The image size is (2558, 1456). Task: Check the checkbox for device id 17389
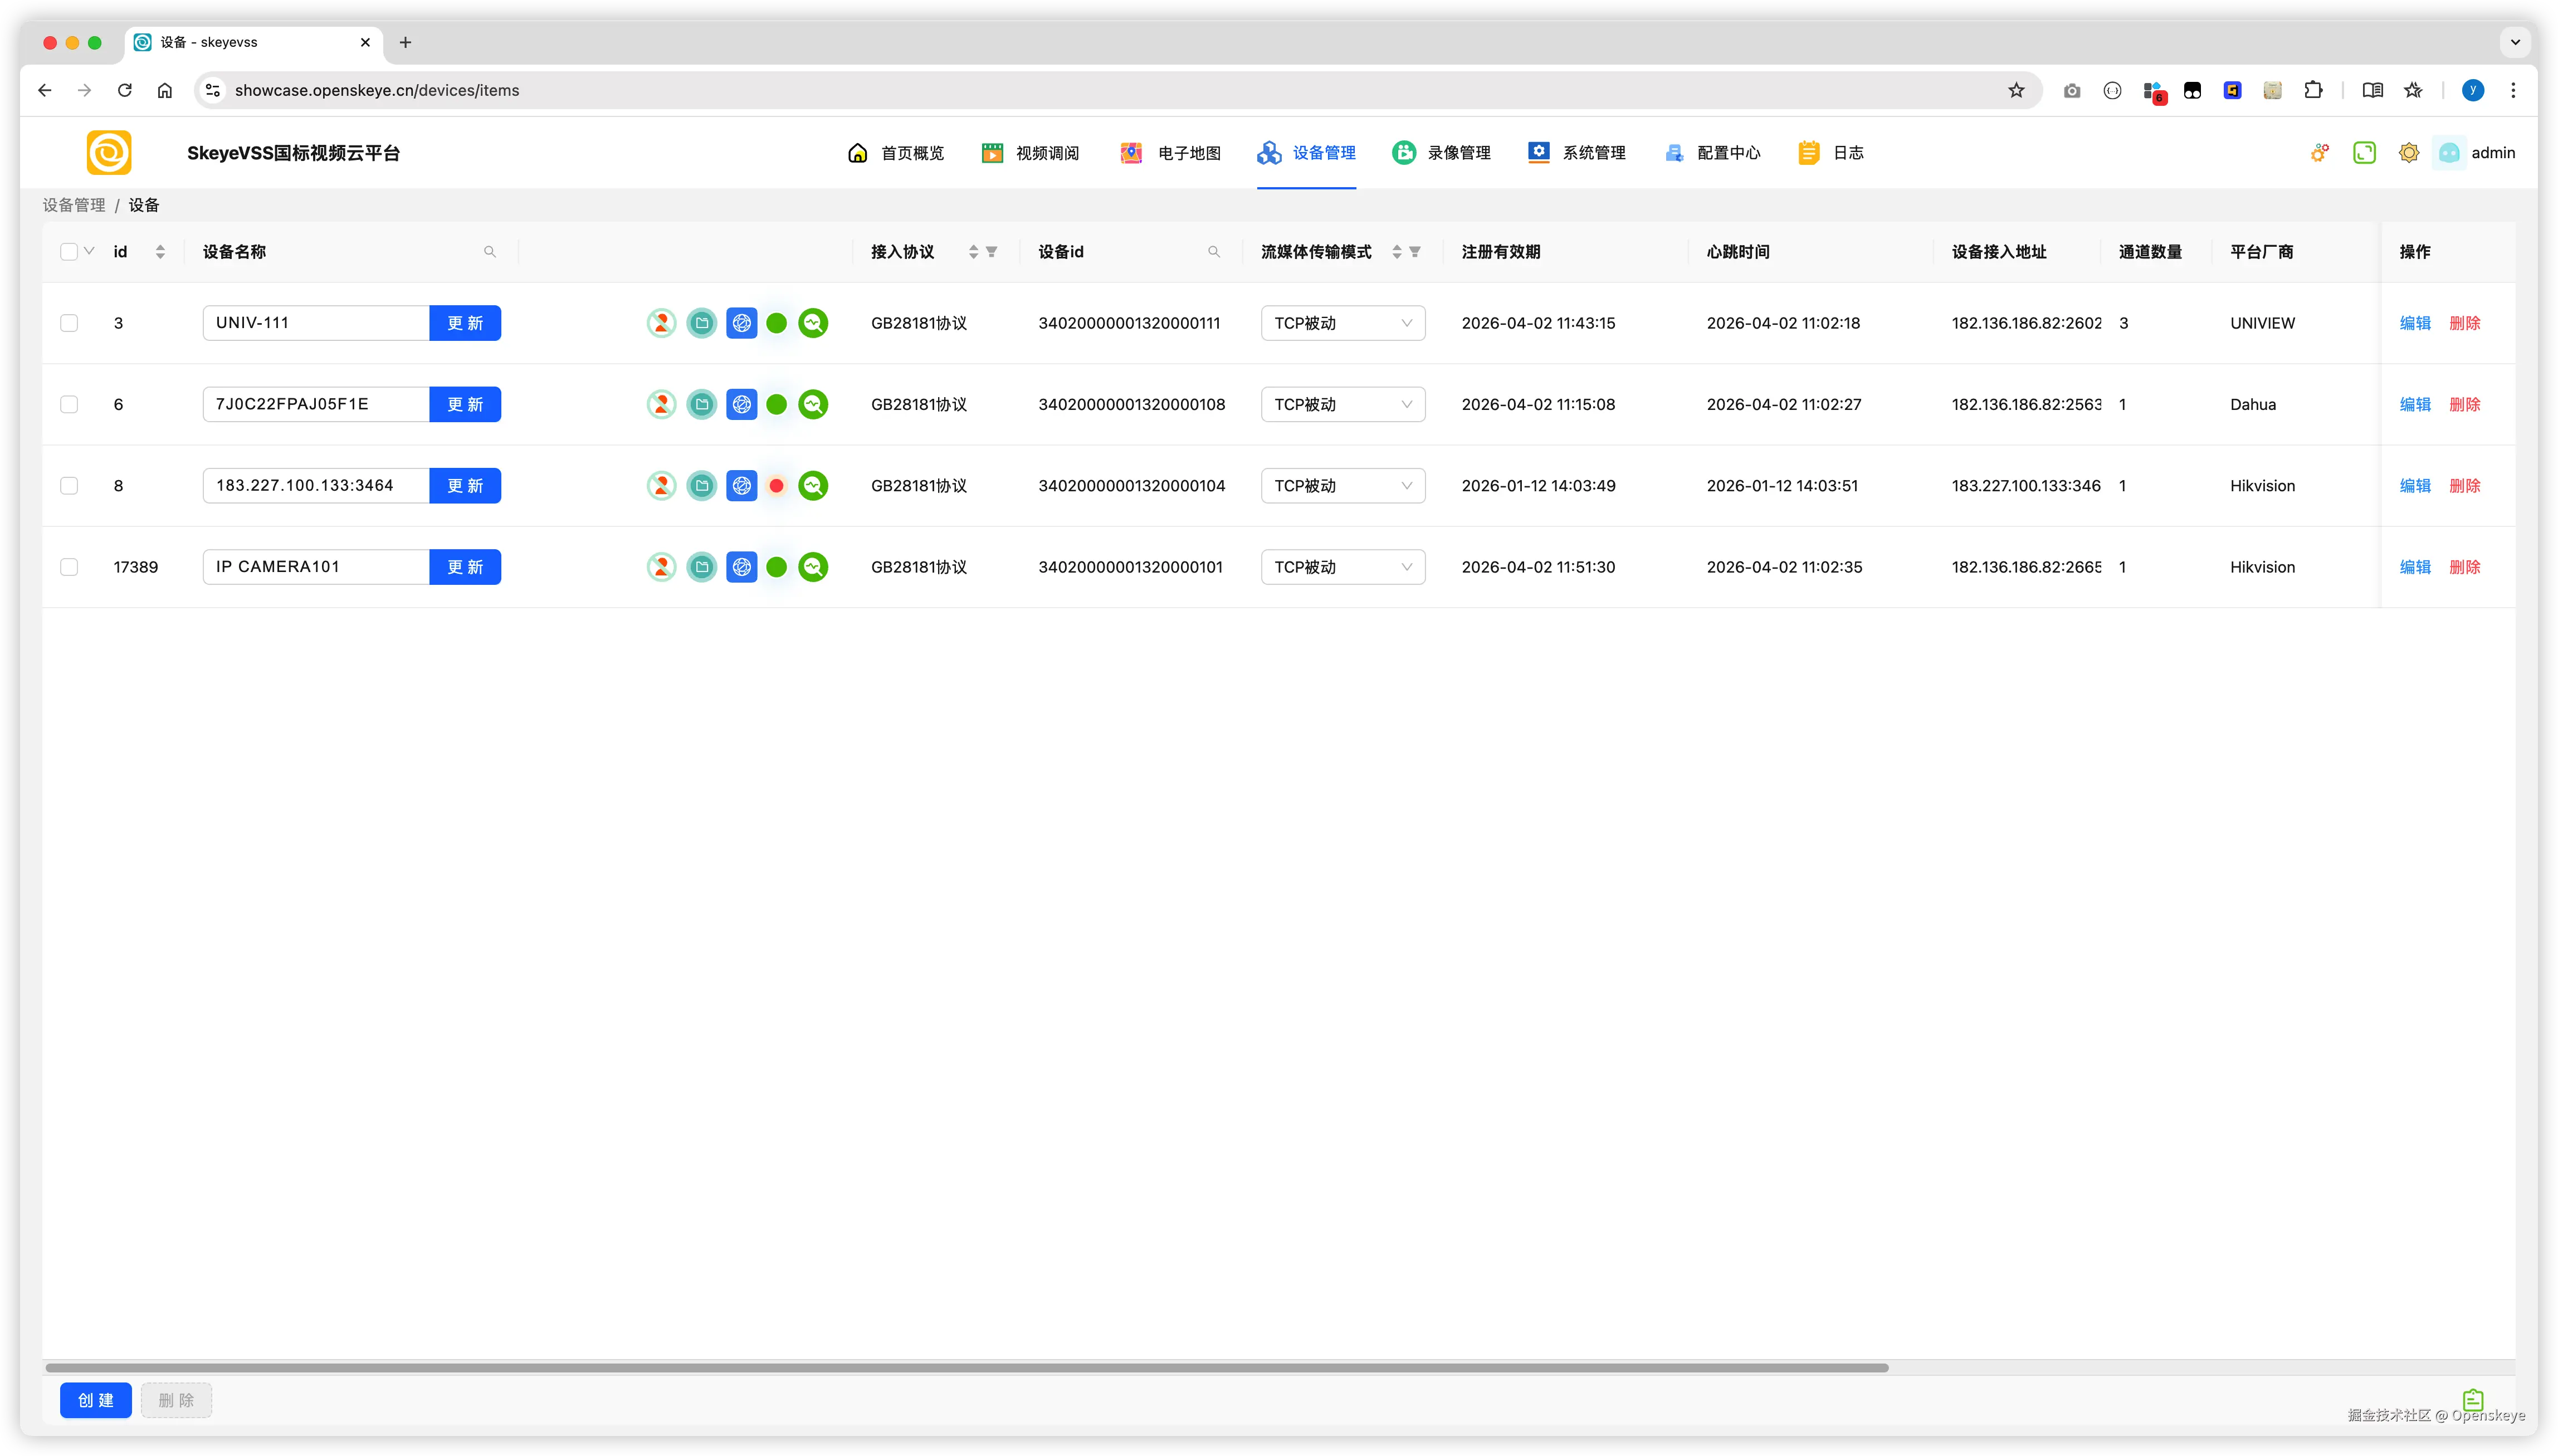click(x=69, y=567)
